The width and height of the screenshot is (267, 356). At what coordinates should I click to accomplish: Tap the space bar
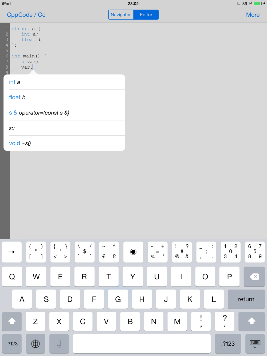coord(142,344)
